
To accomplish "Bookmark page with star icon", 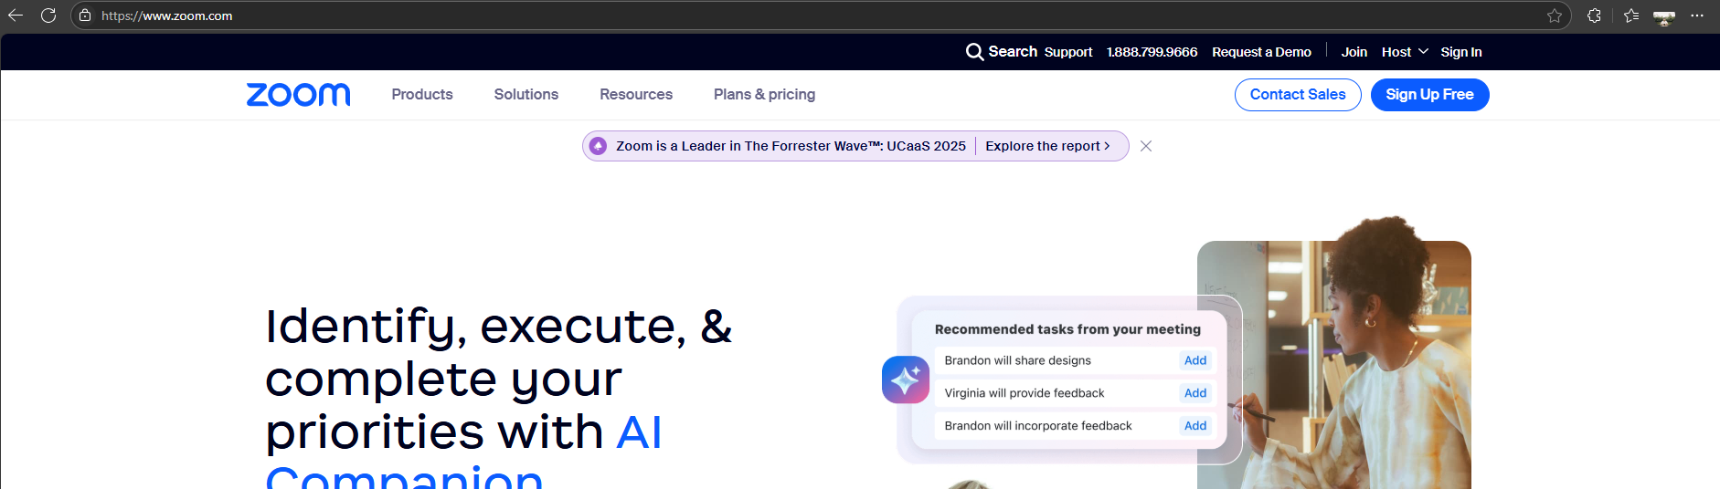I will tap(1555, 16).
